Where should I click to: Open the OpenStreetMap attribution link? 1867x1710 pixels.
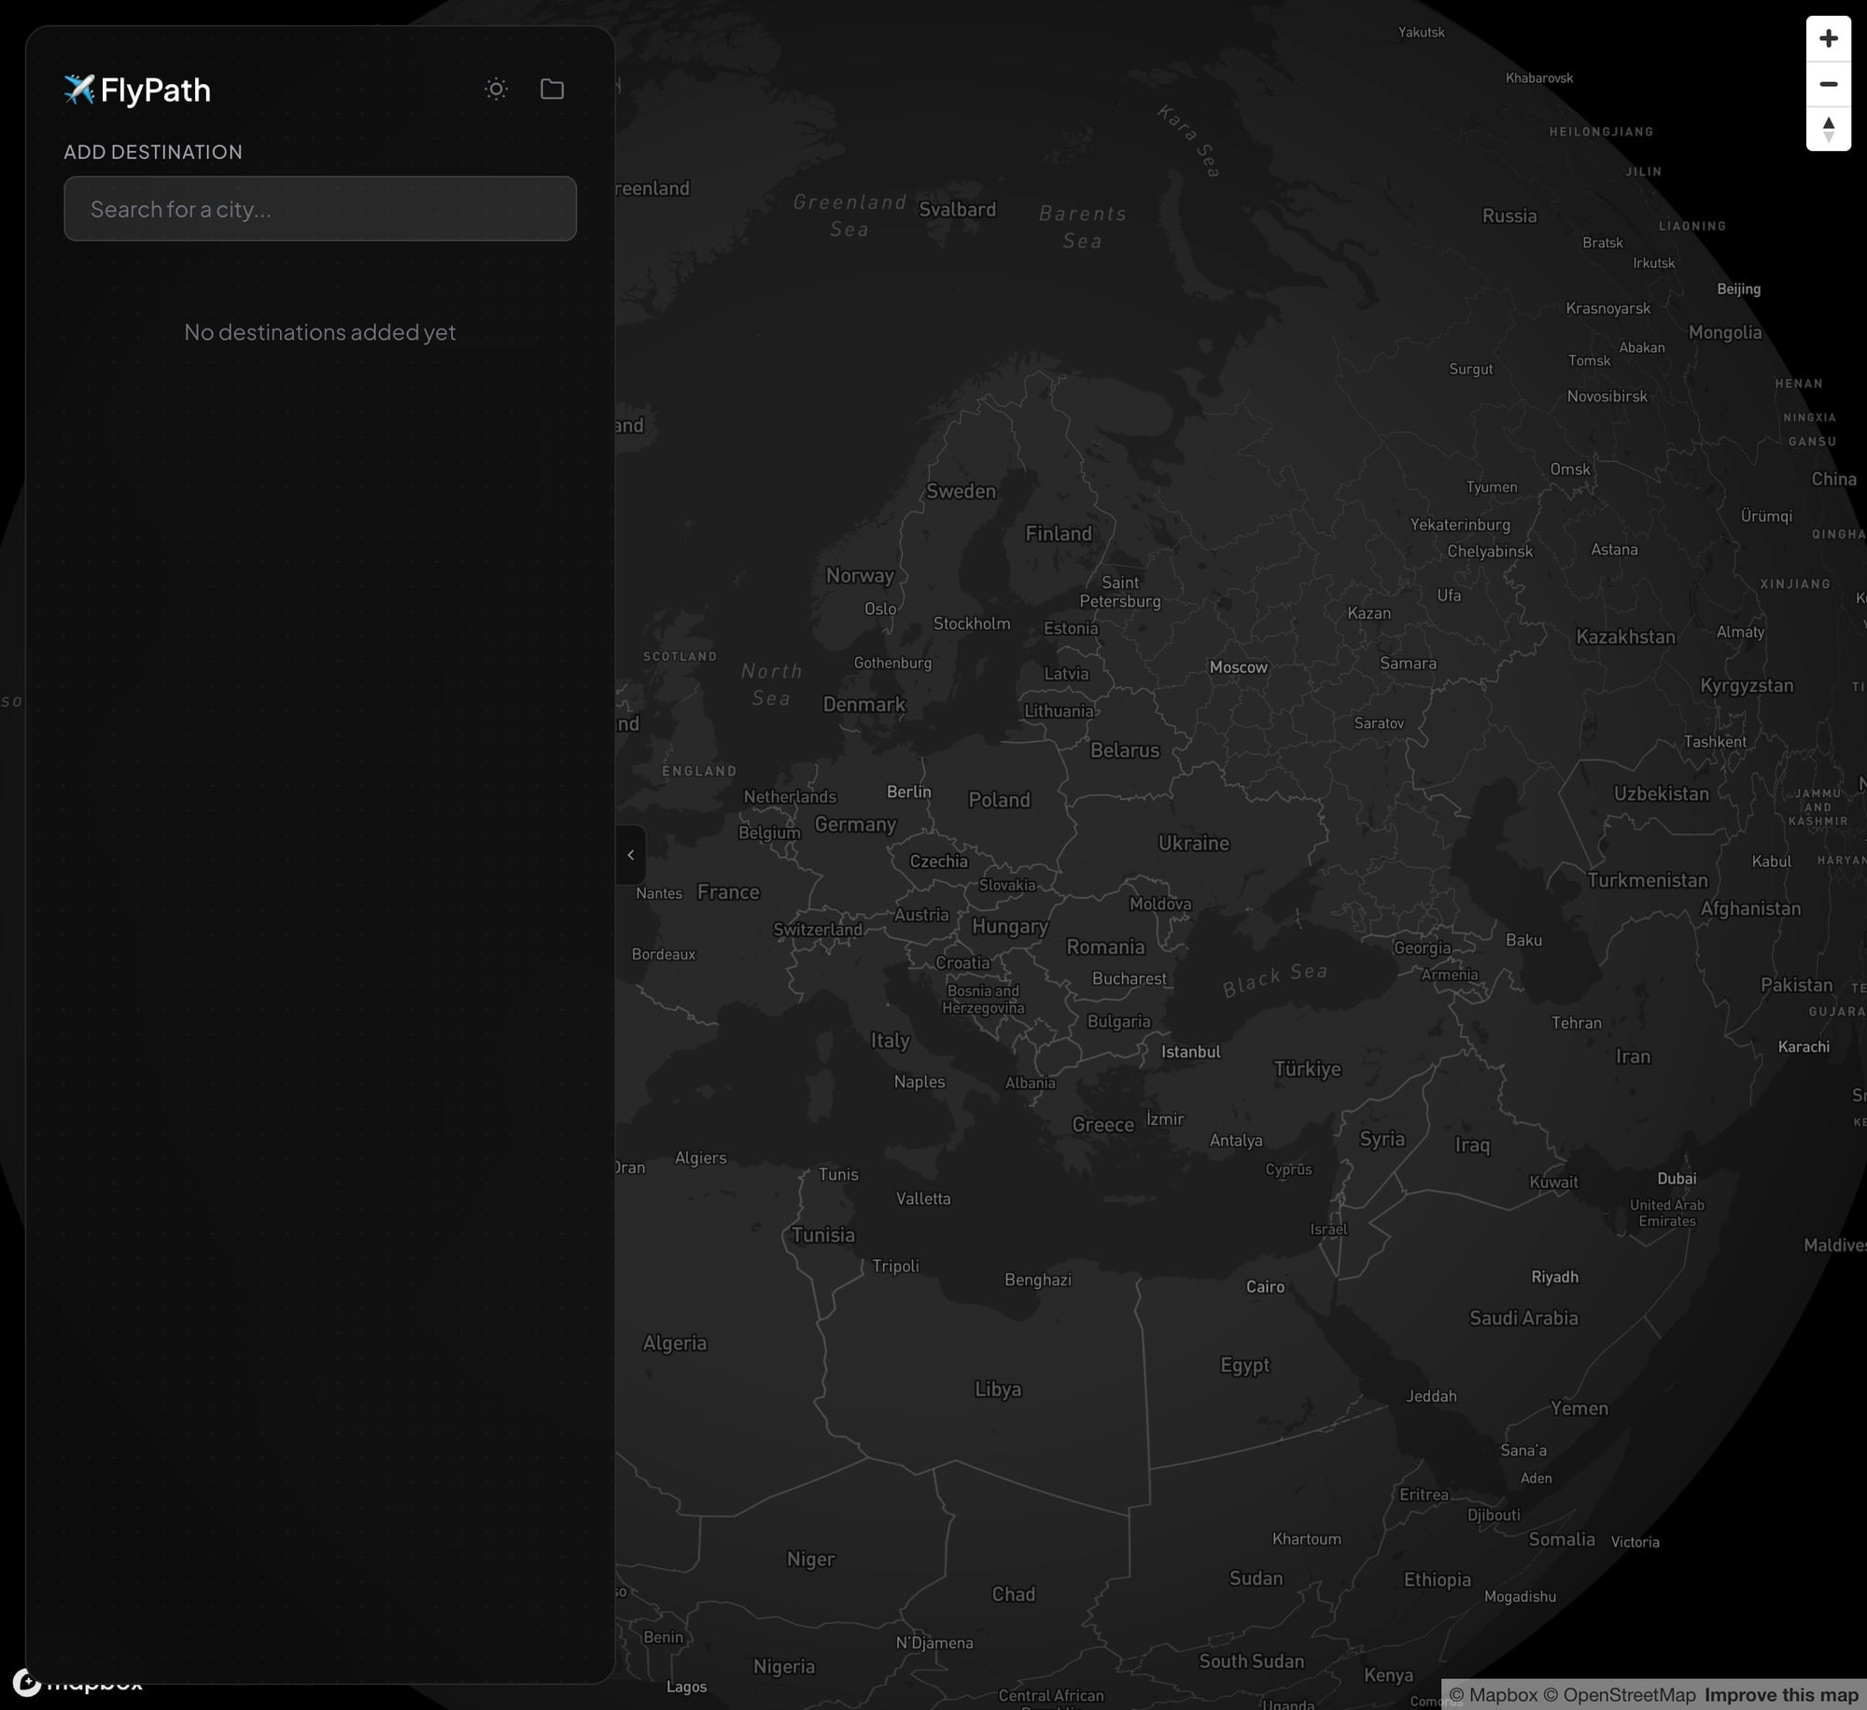(1619, 1695)
